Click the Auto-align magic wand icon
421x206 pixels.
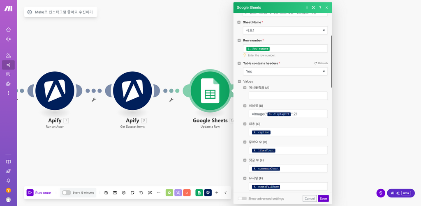pos(150,192)
